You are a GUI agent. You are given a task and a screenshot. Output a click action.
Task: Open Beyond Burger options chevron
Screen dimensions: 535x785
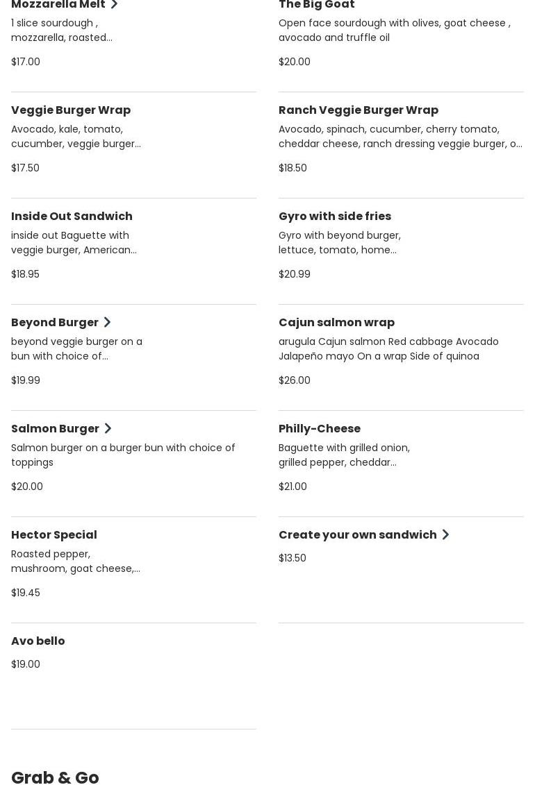(x=107, y=322)
